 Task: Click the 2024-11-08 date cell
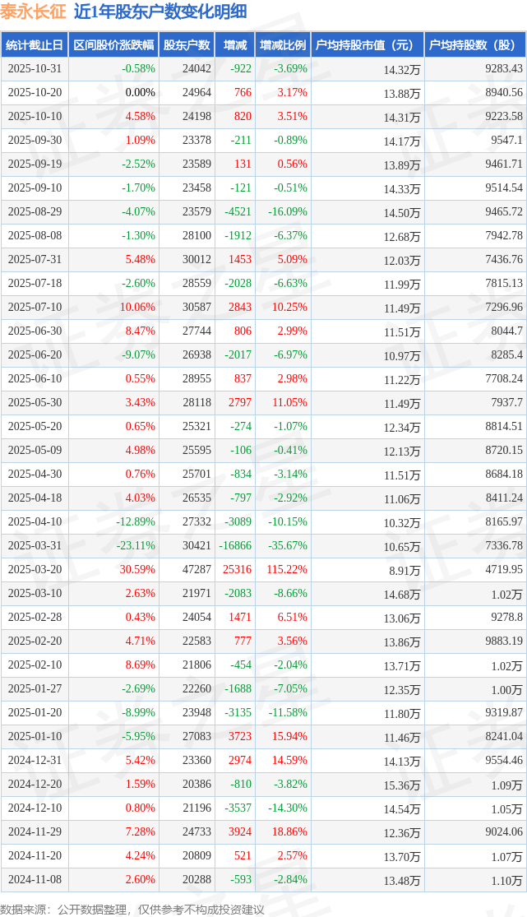coord(35,880)
